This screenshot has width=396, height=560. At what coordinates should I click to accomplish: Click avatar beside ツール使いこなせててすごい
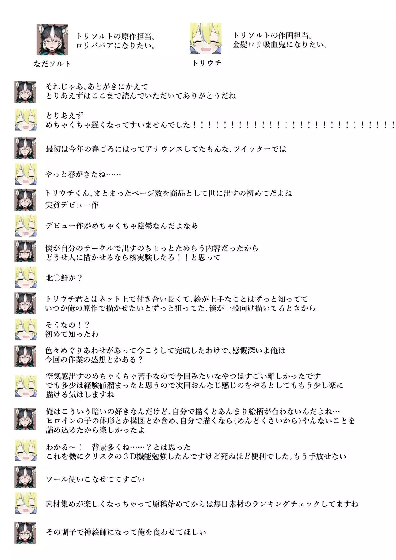(25, 477)
